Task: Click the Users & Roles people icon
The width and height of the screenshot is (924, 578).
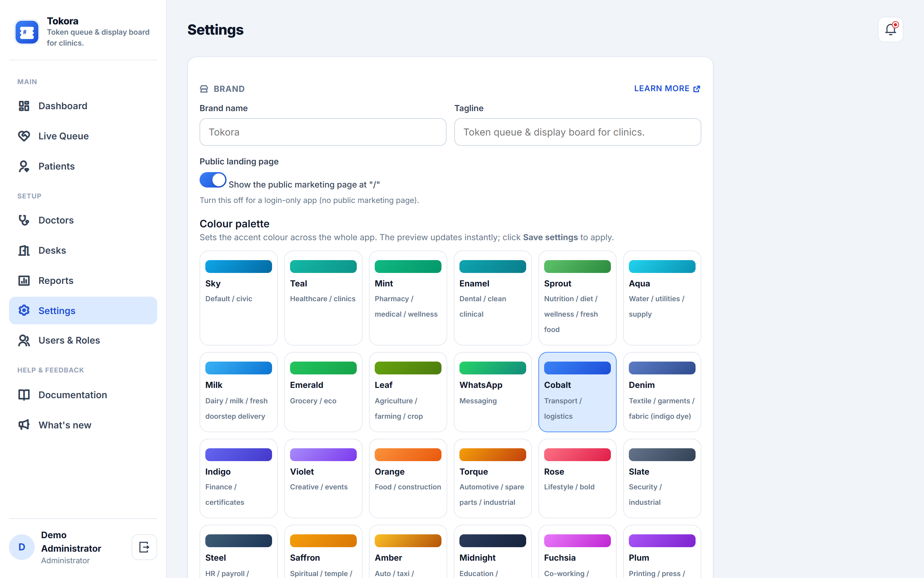Action: point(24,340)
